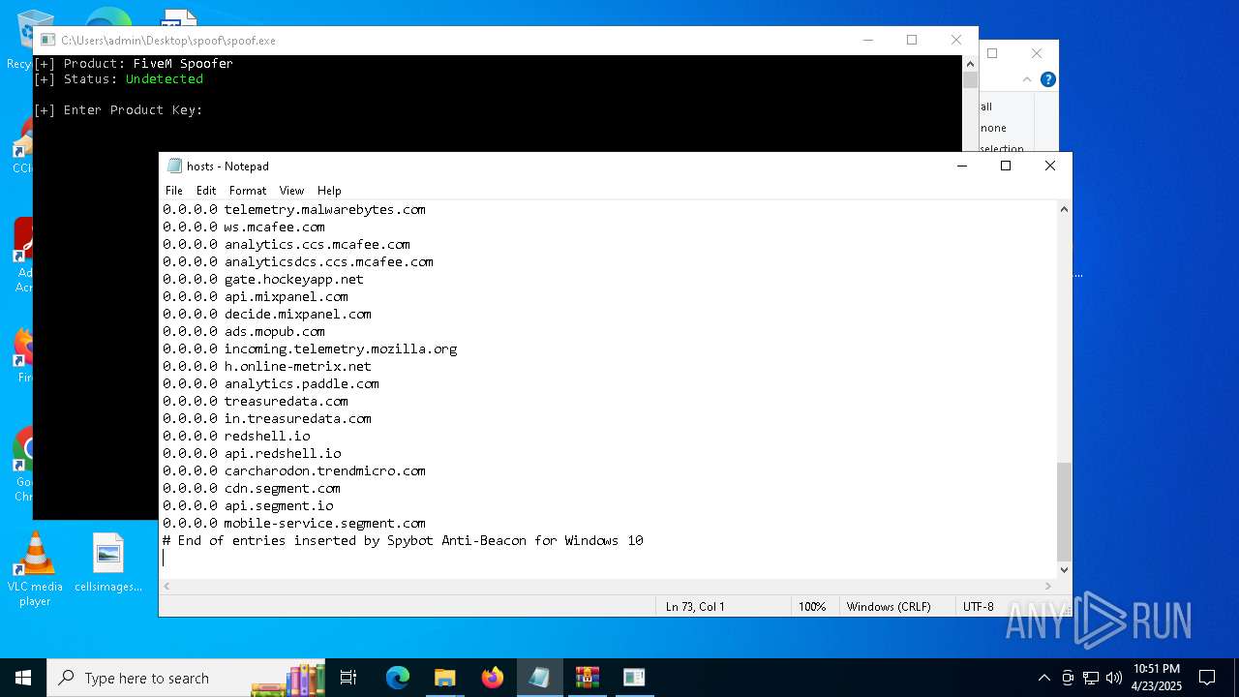Image resolution: width=1239 pixels, height=697 pixels.
Task: Maximize the spoof.exe console window
Action: tap(911, 40)
